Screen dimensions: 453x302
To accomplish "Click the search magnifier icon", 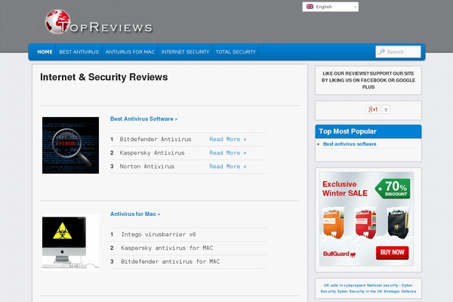I will 381,52.
